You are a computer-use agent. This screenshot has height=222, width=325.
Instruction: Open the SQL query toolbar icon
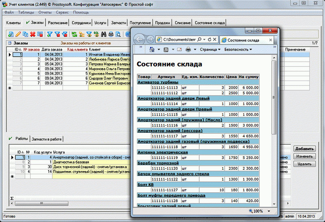click(96, 34)
